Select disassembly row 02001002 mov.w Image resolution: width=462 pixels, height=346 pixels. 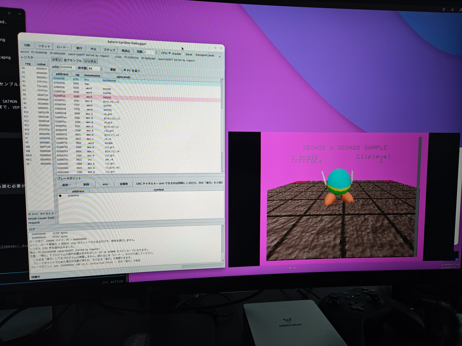(139, 168)
